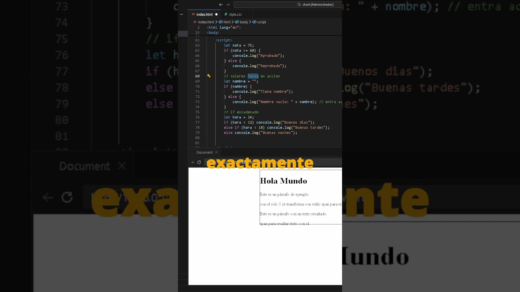Image resolution: width=520 pixels, height=292 pixels.
Task: Click the "Buenas noches" else line
Action: [260, 133]
